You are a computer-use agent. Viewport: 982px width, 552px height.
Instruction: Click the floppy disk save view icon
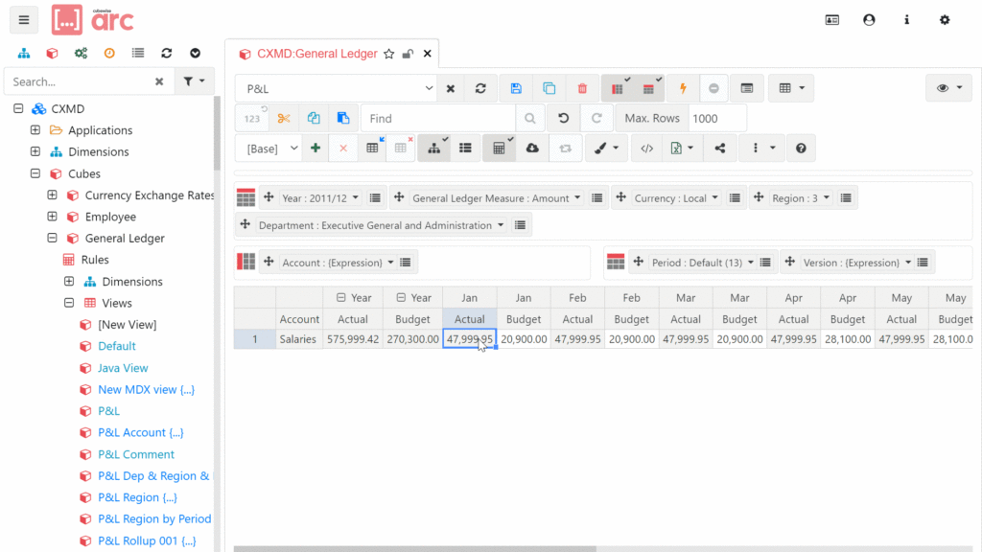(516, 88)
